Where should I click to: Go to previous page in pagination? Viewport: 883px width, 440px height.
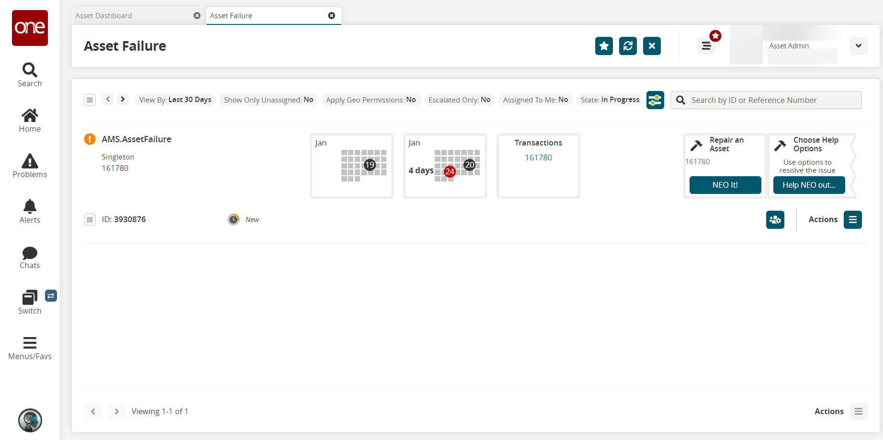click(x=93, y=411)
